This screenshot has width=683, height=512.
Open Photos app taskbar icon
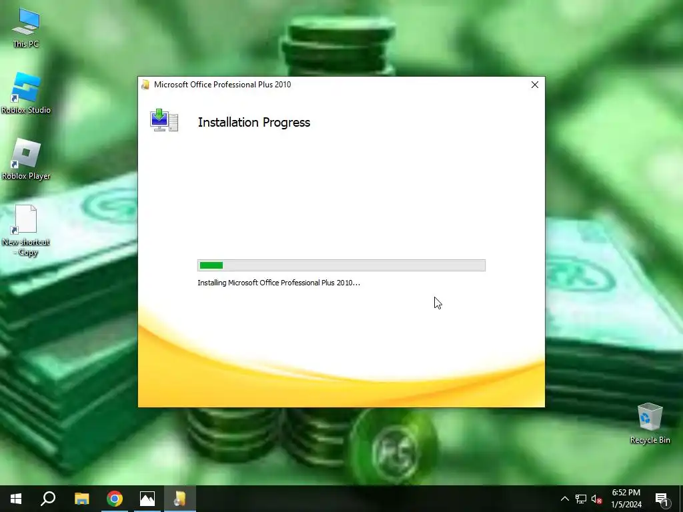click(147, 499)
